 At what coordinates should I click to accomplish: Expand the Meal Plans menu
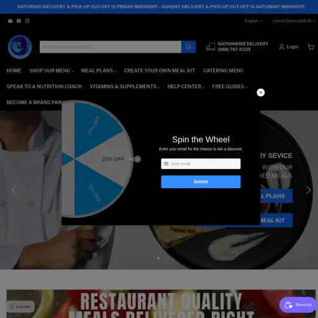pyautogui.click(x=99, y=71)
